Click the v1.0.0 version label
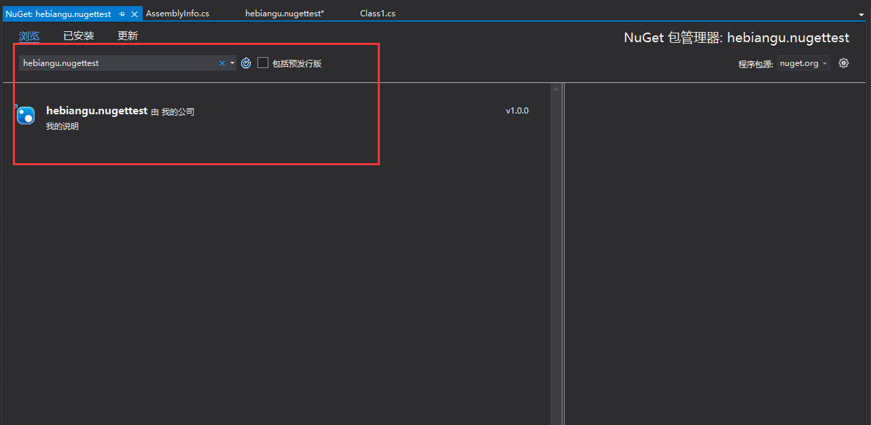 517,111
